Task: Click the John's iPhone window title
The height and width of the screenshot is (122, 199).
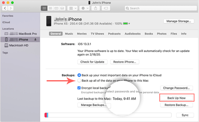Action: tap(101, 3)
